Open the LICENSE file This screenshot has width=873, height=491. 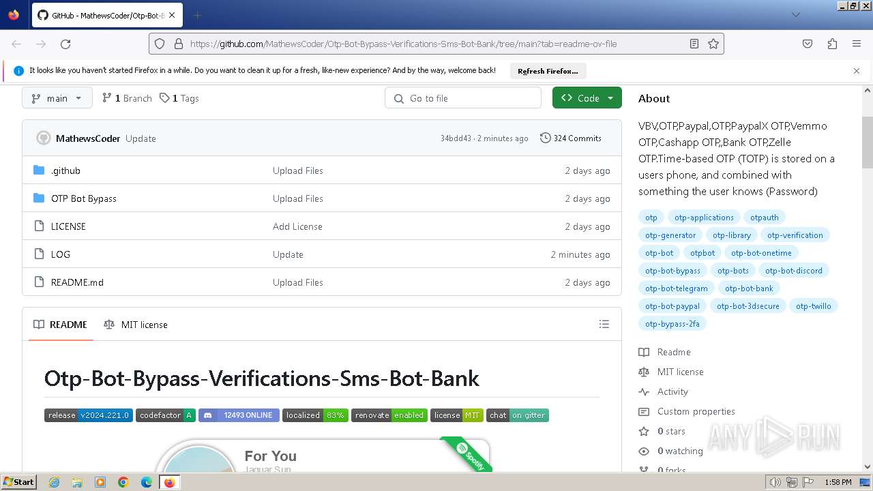(68, 226)
